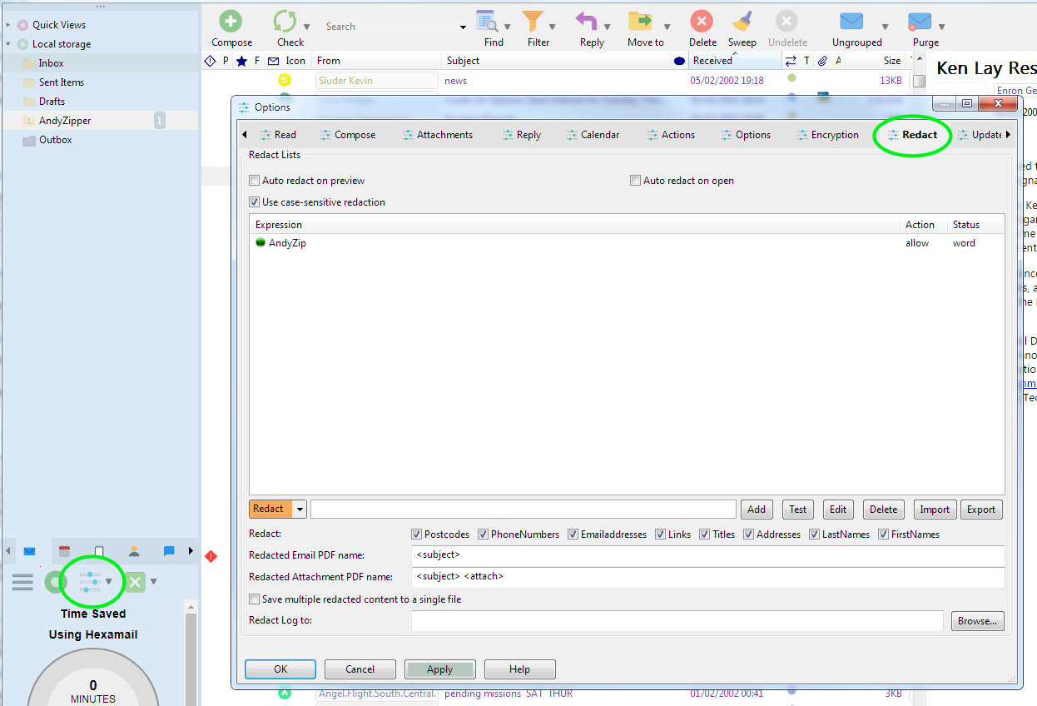This screenshot has width=1037, height=706.
Task: Click the Purge envelope icon
Action: tap(920, 22)
